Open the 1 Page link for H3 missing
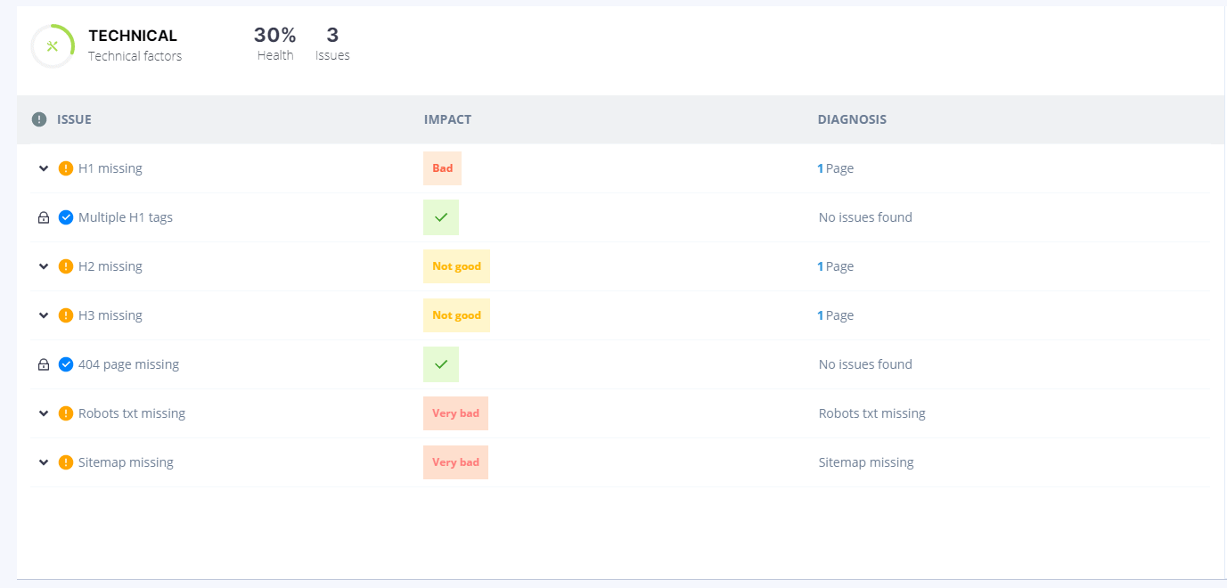The width and height of the screenshot is (1227, 588). click(836, 315)
